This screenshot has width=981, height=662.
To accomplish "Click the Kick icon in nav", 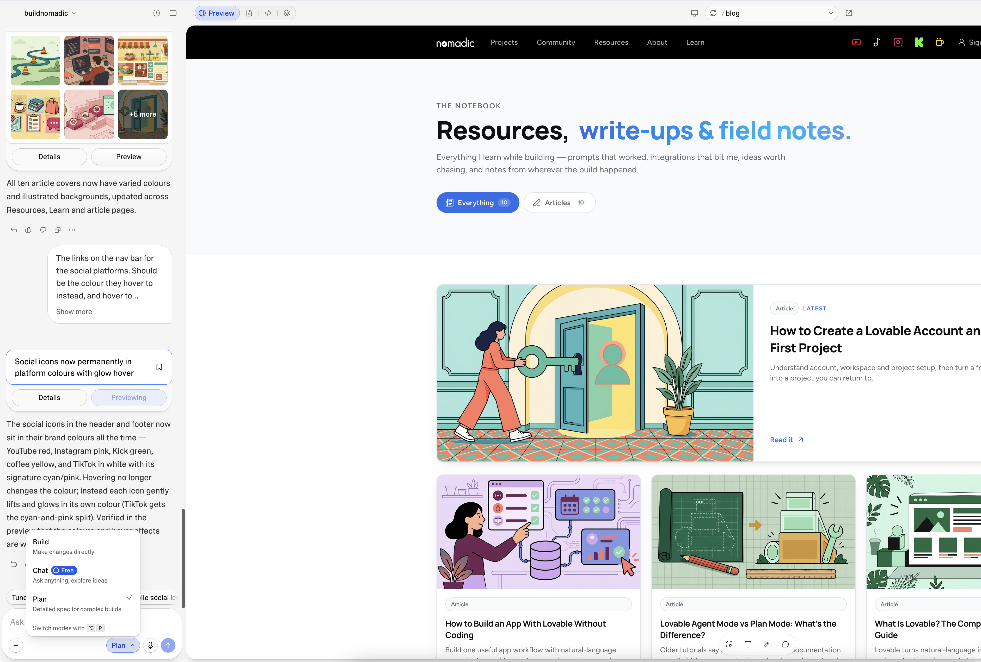I will click(919, 42).
